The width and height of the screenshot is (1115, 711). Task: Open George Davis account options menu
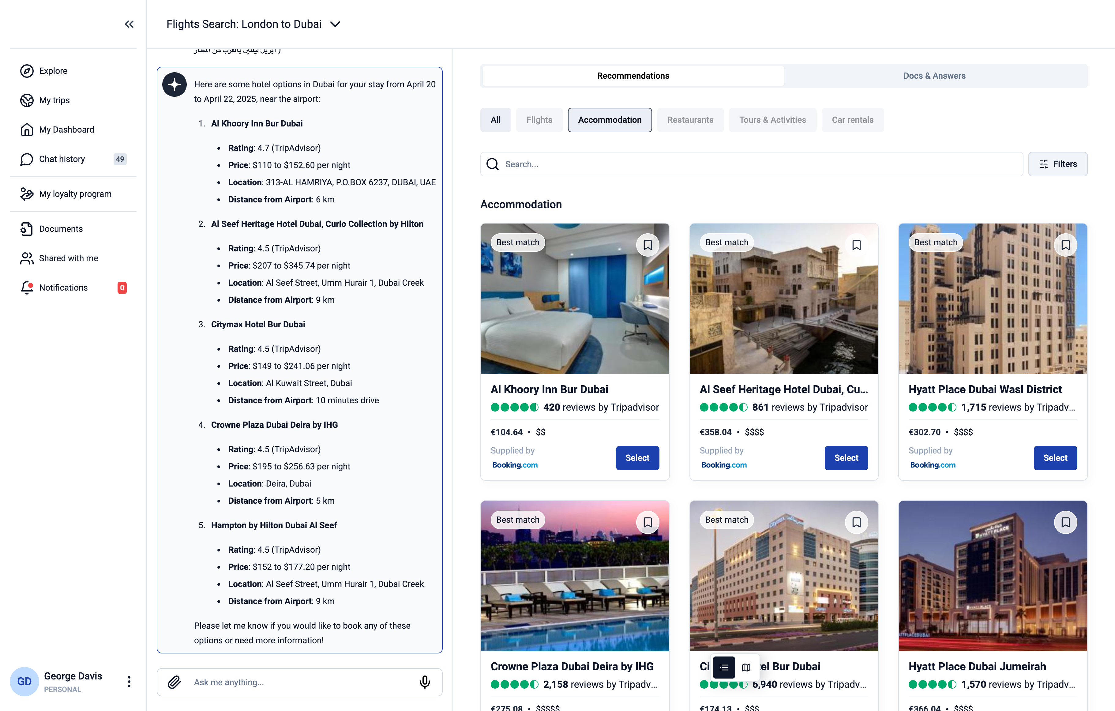pos(129,681)
